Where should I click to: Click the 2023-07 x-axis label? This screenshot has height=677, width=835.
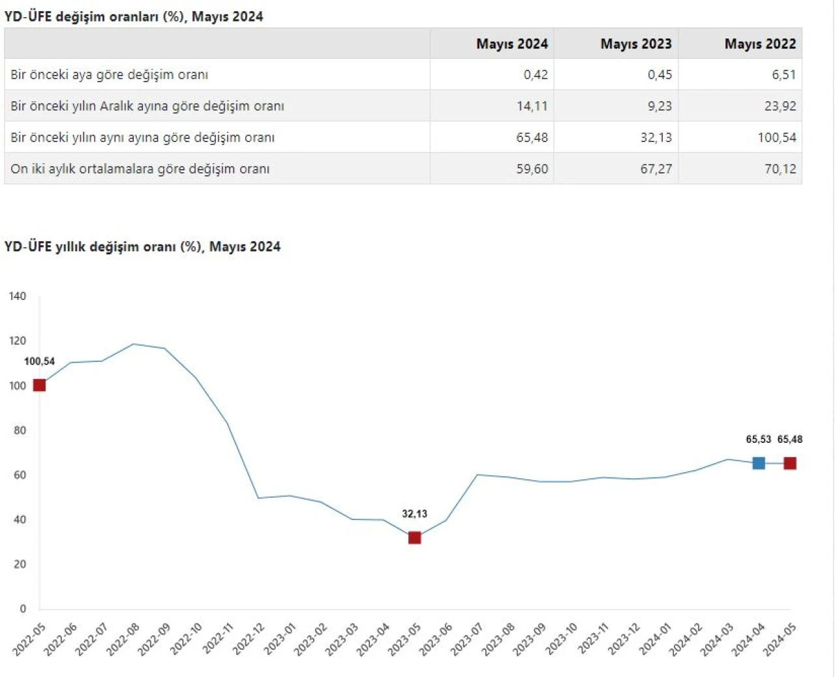tap(466, 639)
